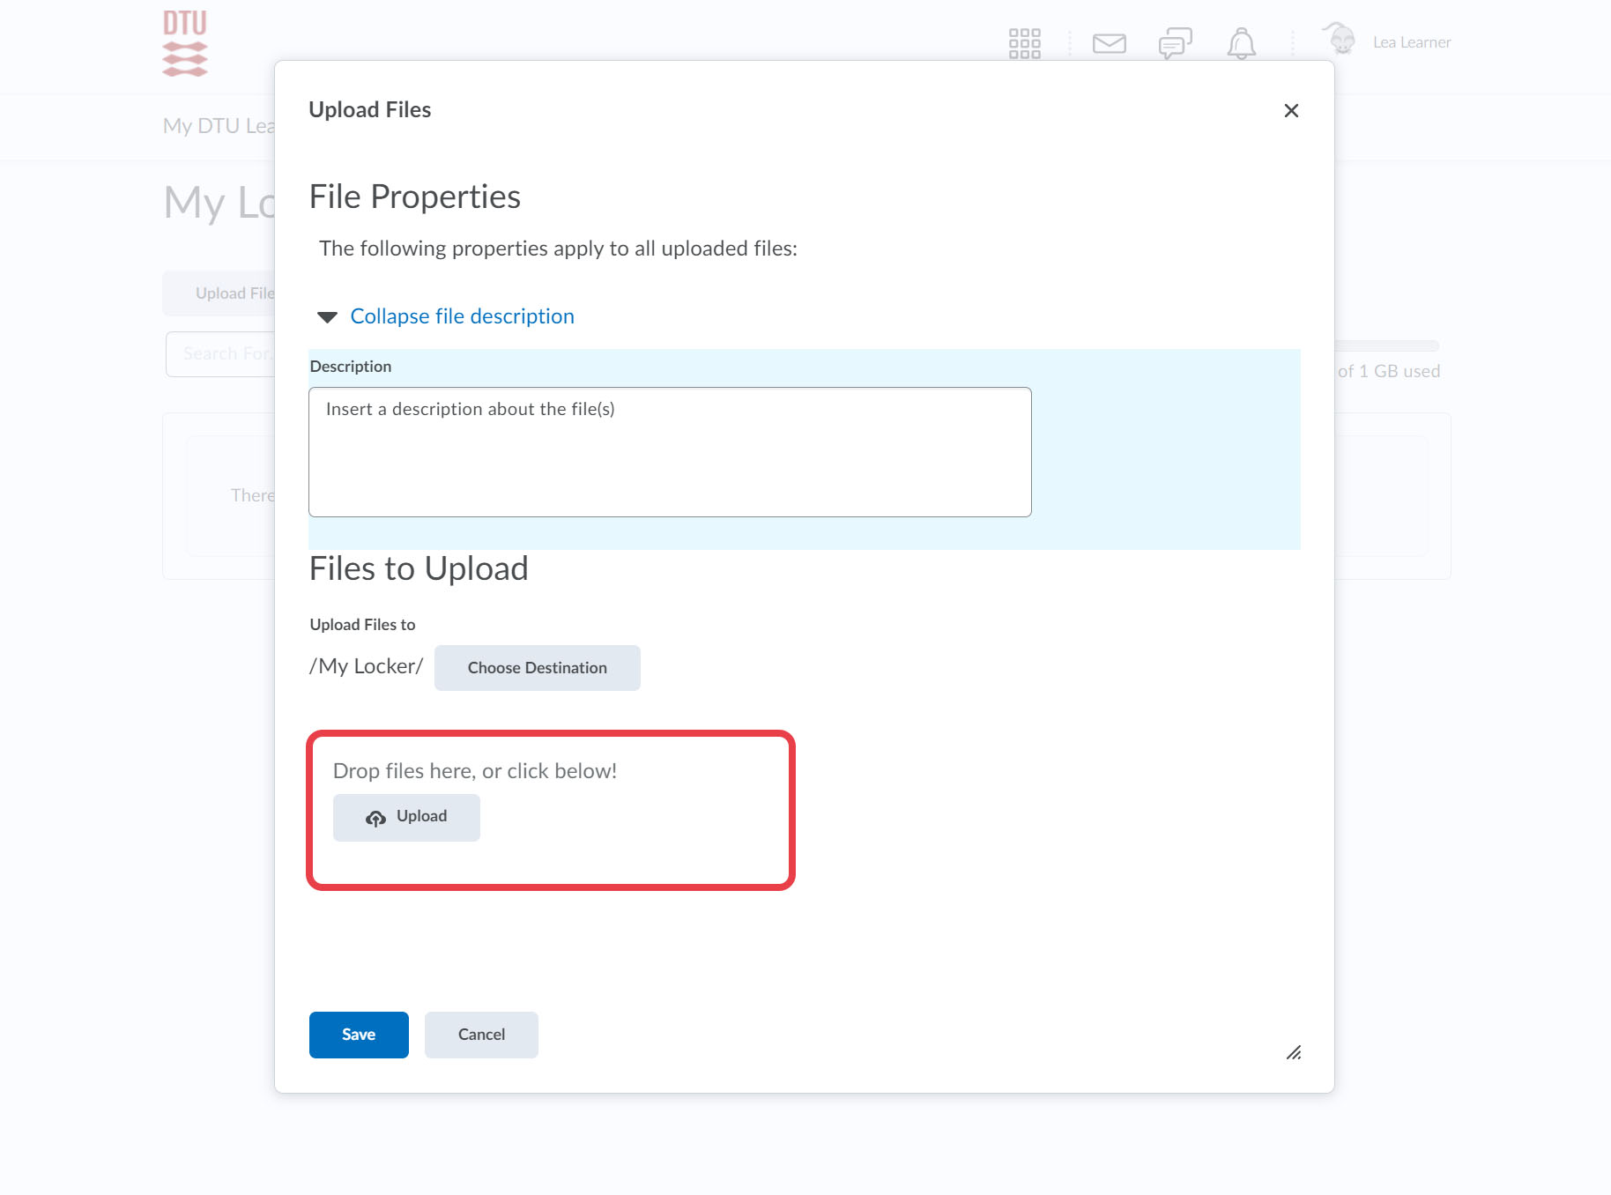
Task: Save the uploaded files
Action: pos(359,1035)
